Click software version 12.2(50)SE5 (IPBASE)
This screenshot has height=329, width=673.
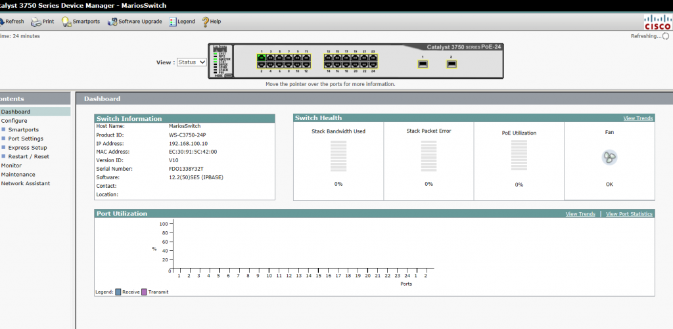[x=196, y=177]
